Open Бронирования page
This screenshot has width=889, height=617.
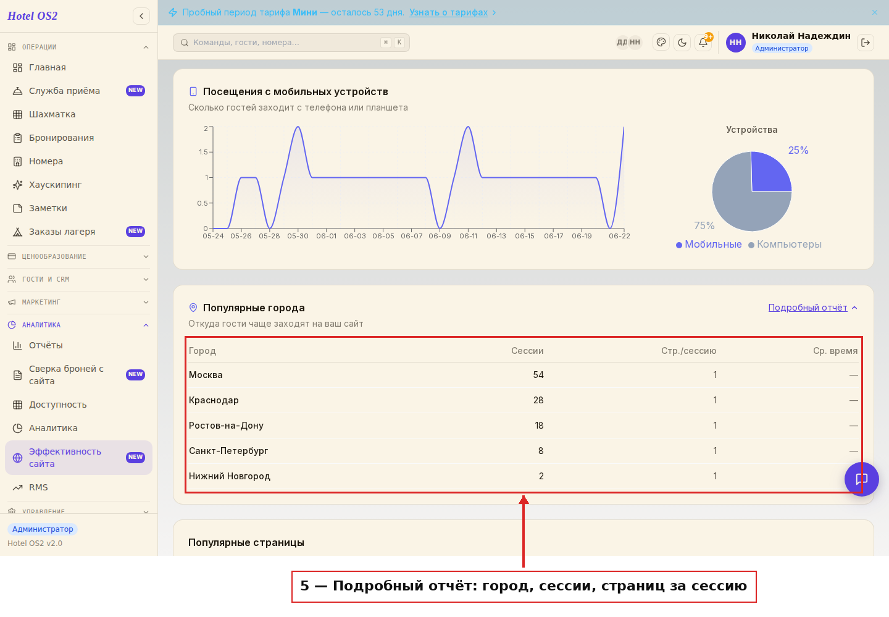tap(79, 138)
